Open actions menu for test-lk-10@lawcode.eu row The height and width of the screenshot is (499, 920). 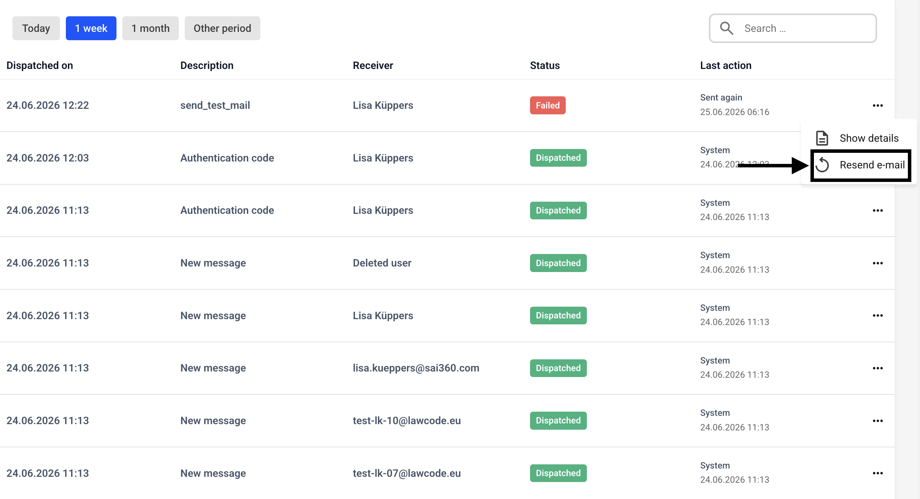(x=877, y=421)
